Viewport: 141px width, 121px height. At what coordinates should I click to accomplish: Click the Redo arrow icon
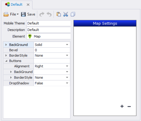point(42,14)
